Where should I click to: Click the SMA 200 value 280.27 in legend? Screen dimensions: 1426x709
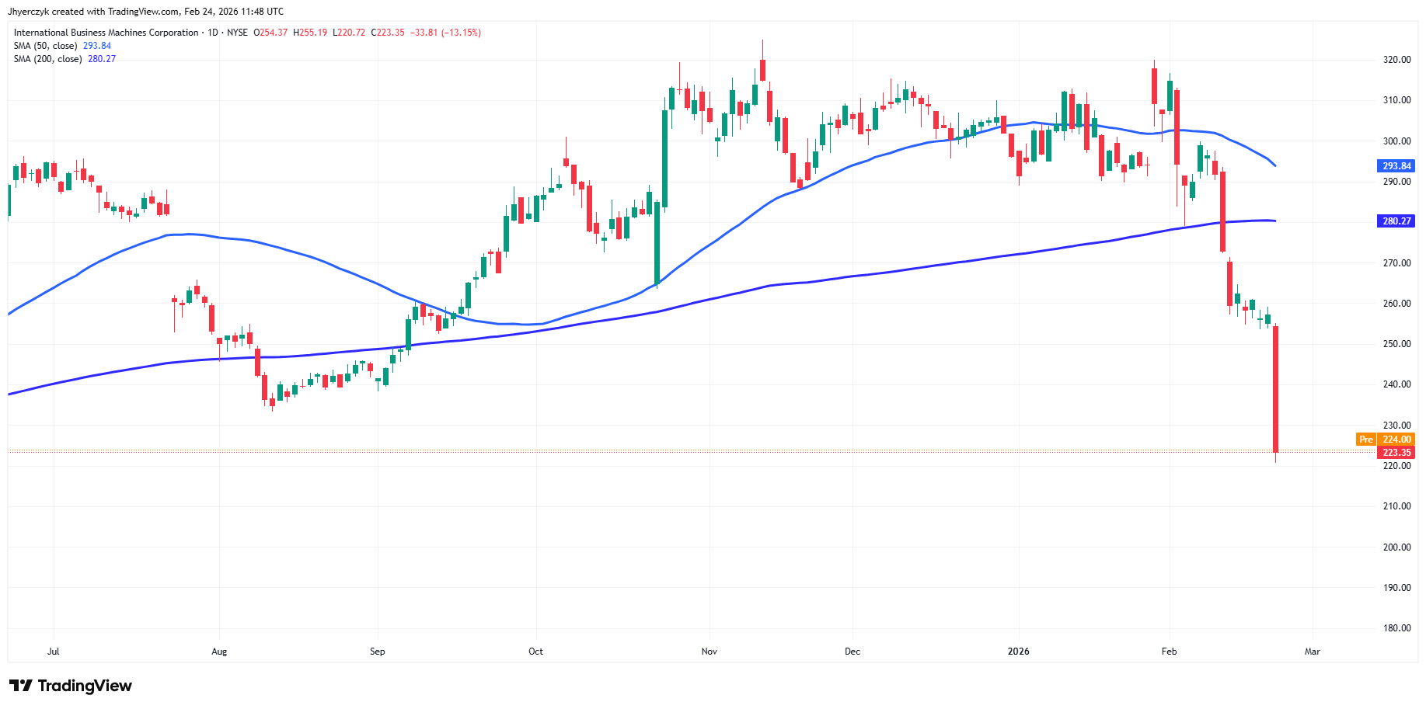coord(102,59)
